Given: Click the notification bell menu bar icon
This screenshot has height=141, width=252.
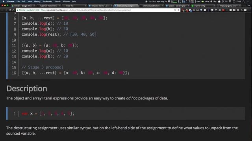Looking at the screenshot, I should click(x=219, y=2).
